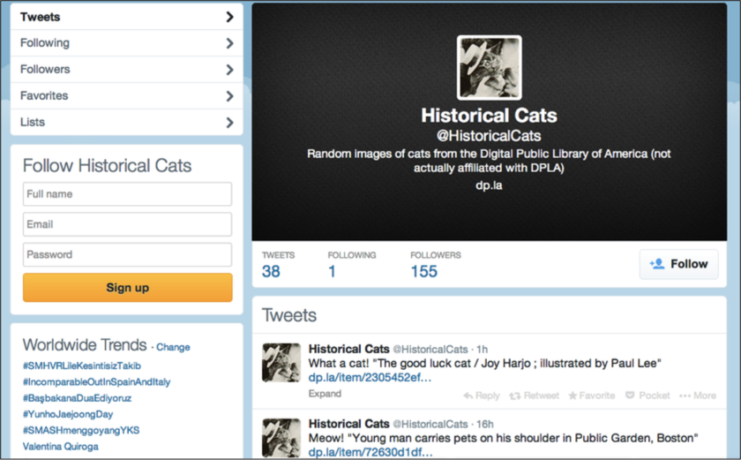This screenshot has width=741, height=460.
Task: Open trend #YunhoJaejoongDay
Action: coord(68,414)
